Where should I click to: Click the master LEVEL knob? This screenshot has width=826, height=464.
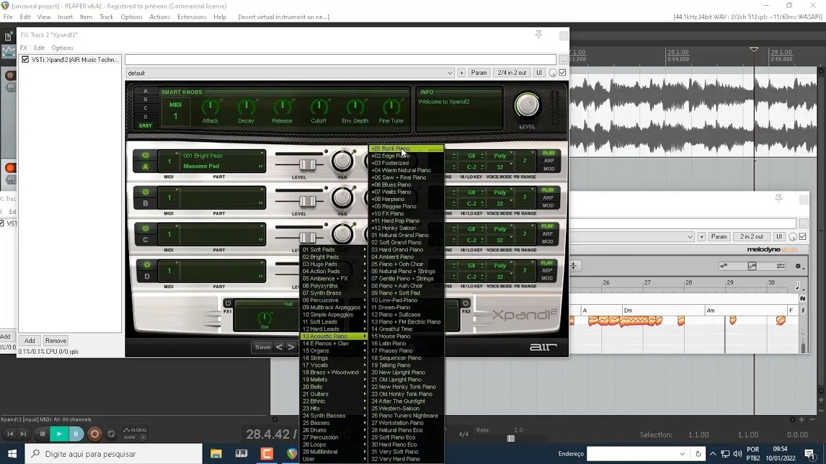pos(527,106)
